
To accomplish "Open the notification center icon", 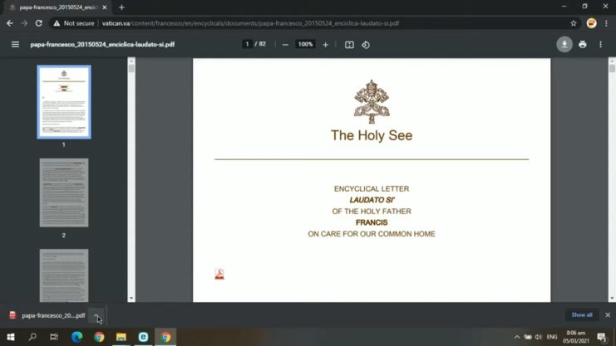I will (x=602, y=337).
